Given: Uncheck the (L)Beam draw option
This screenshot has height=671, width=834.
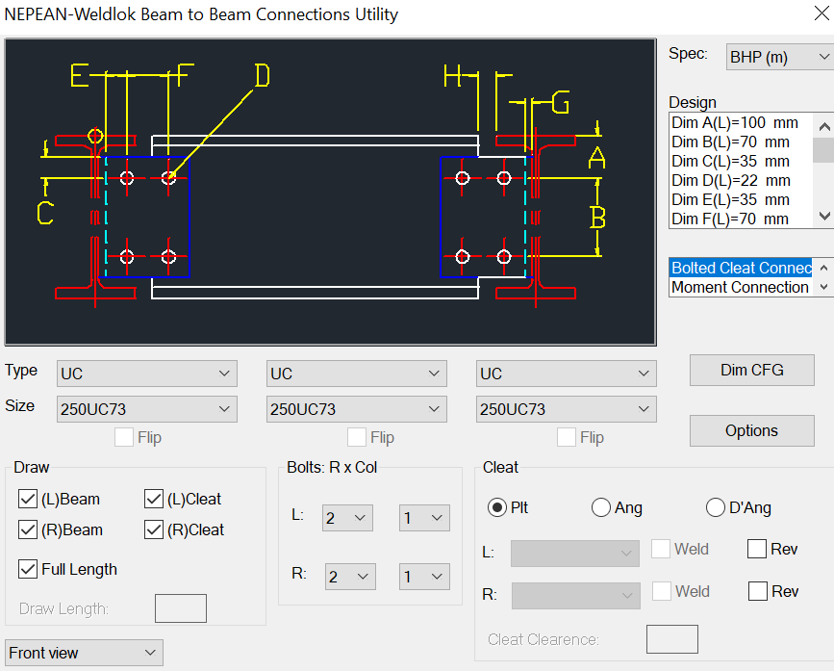Looking at the screenshot, I should click(x=28, y=499).
